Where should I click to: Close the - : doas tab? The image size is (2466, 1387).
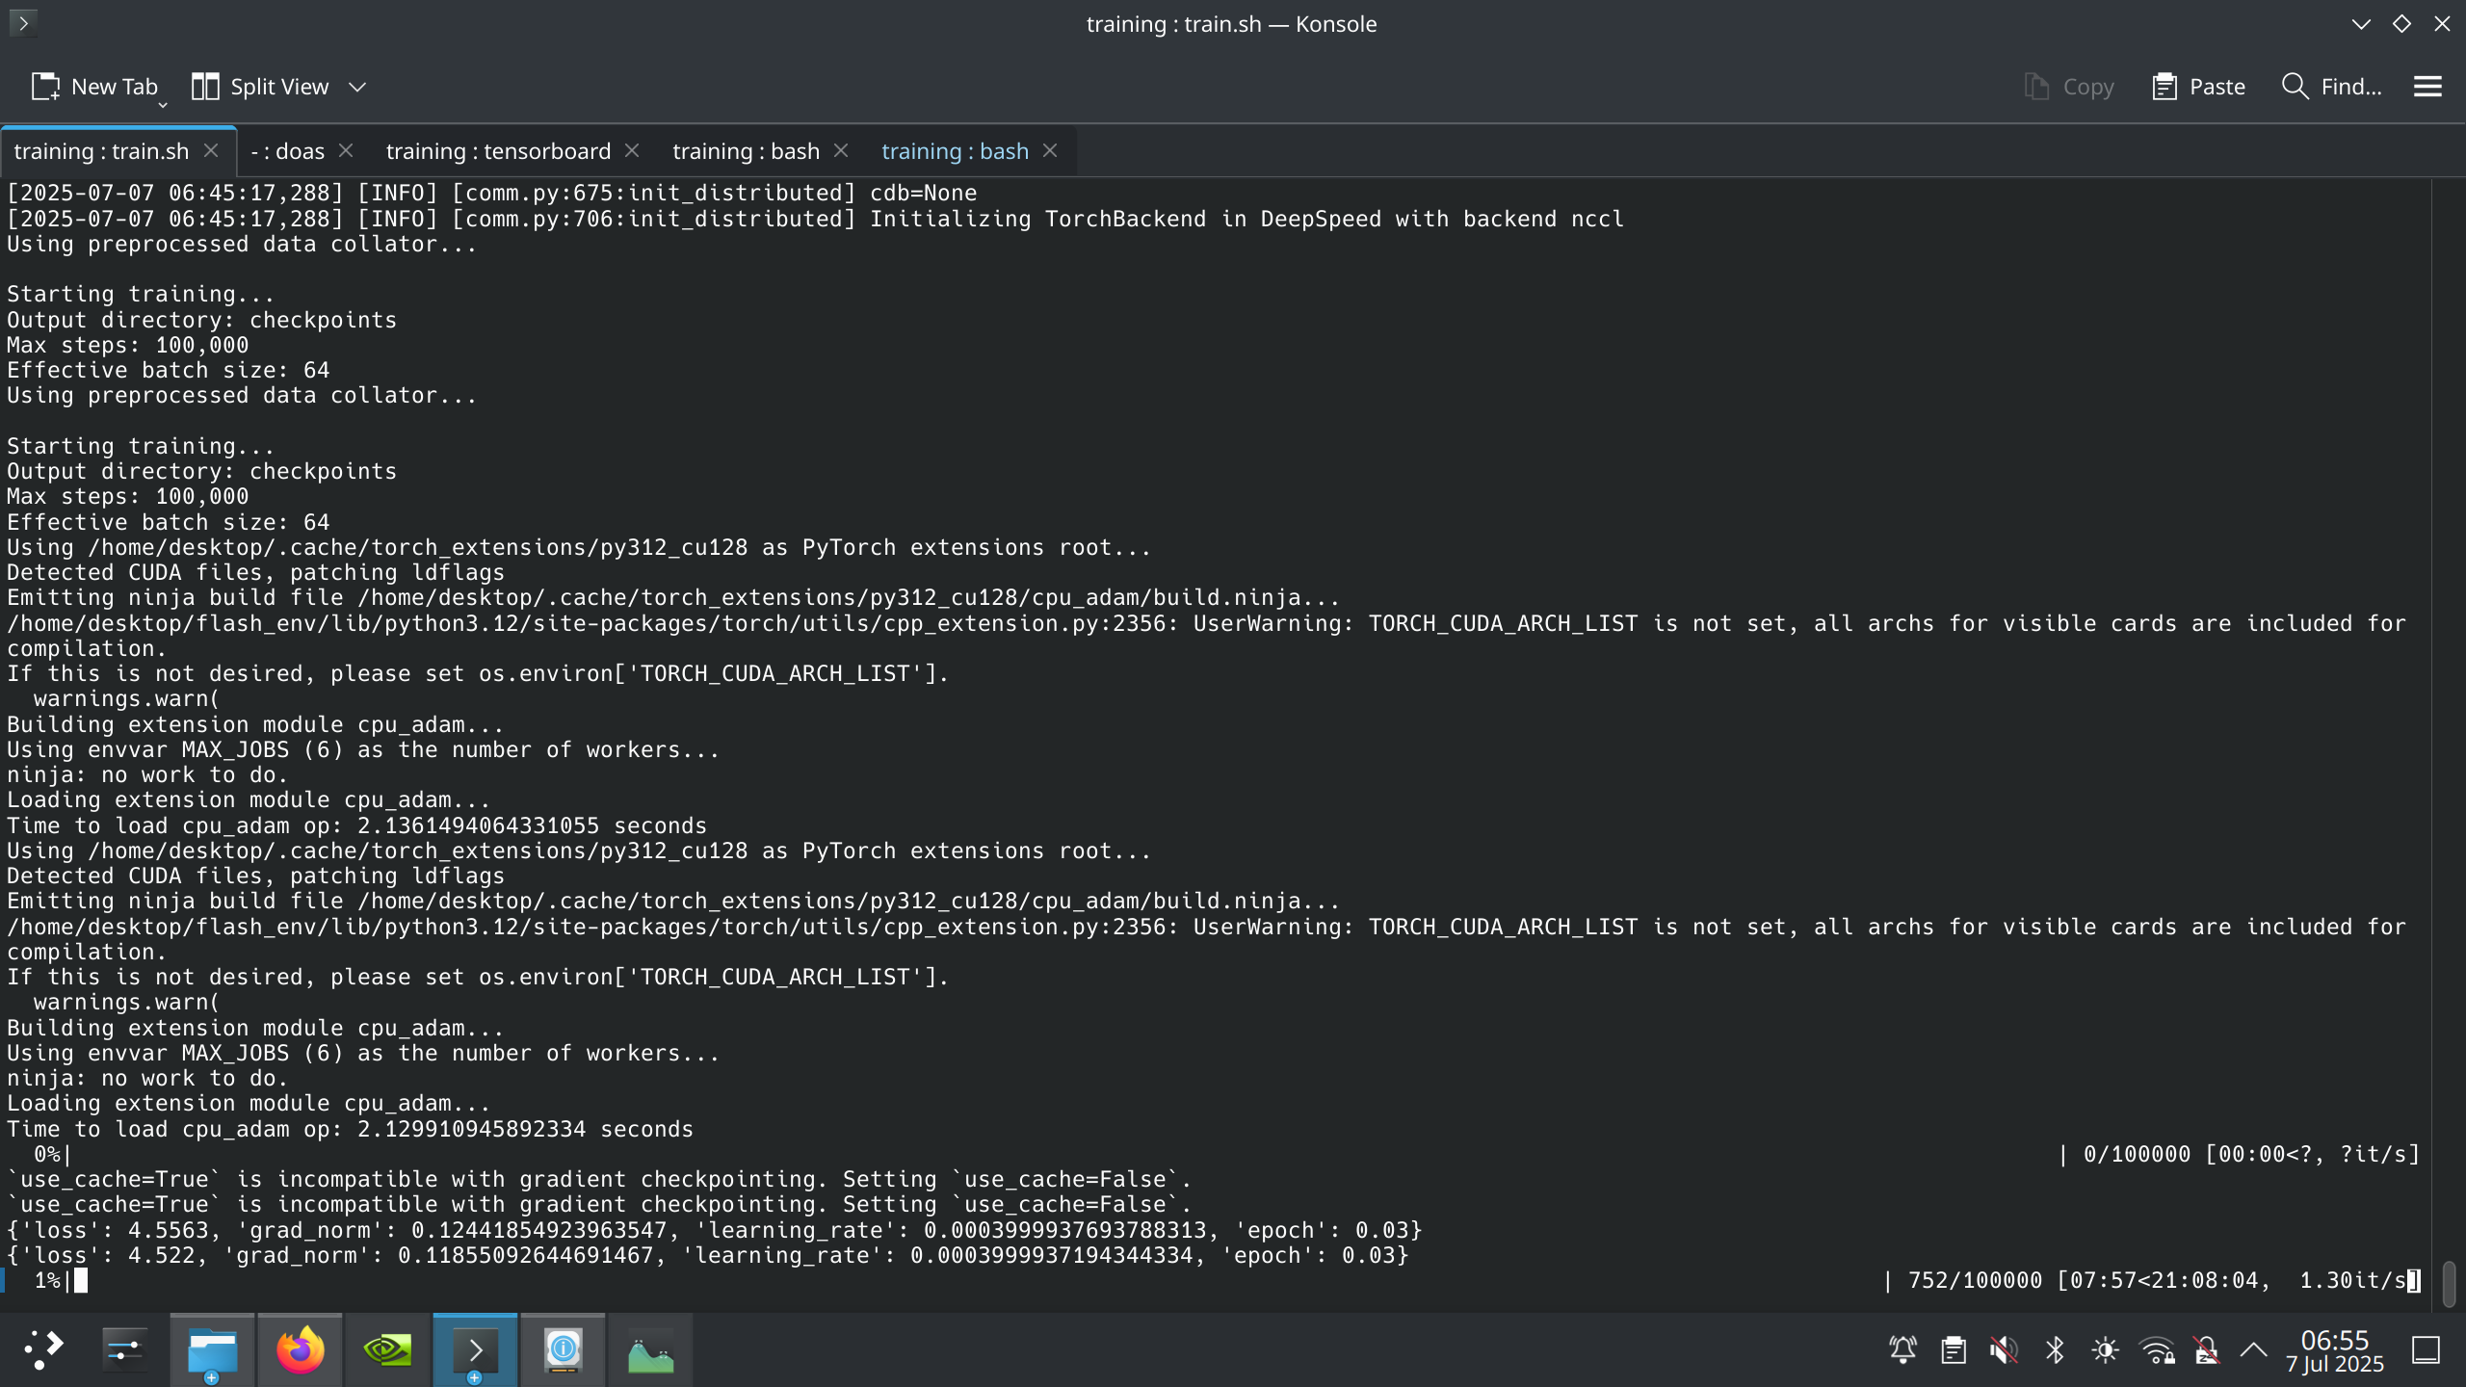pos(346,150)
